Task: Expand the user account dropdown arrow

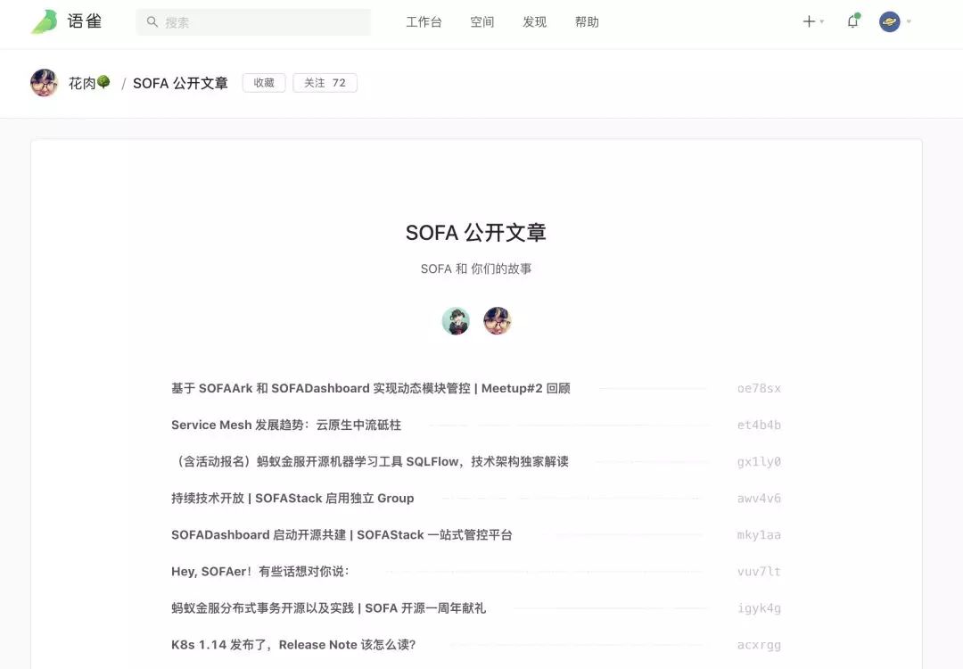Action: point(909,21)
